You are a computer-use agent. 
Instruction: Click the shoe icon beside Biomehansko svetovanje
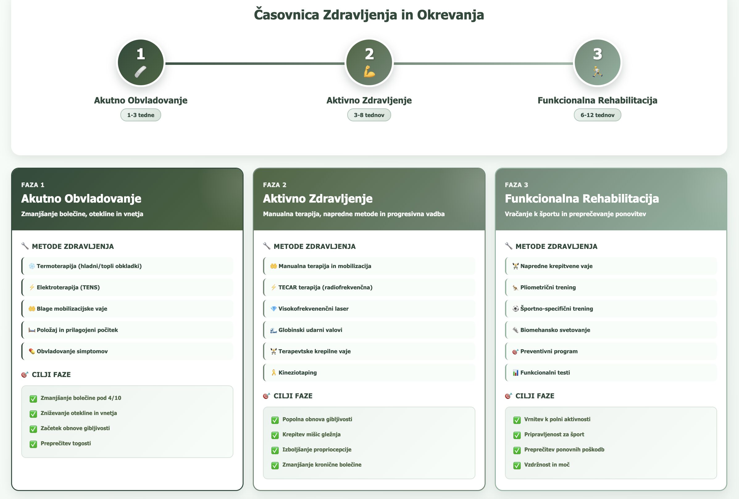tap(516, 330)
